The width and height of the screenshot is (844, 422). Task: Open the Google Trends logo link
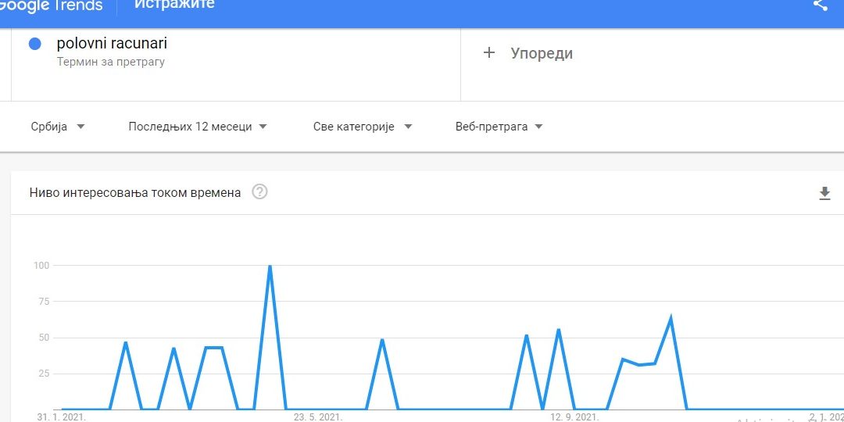tap(52, 5)
